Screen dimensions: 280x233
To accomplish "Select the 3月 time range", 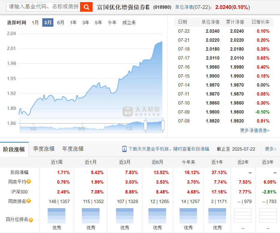I will [x=48, y=22].
